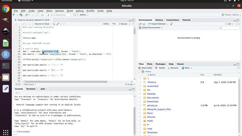The width and height of the screenshot is (242, 136).
Task: Open the Pictures folder link
Action: point(151,117)
